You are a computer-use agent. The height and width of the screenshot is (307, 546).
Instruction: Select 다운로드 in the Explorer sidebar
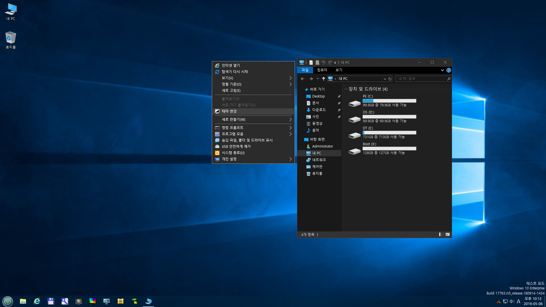(319, 110)
